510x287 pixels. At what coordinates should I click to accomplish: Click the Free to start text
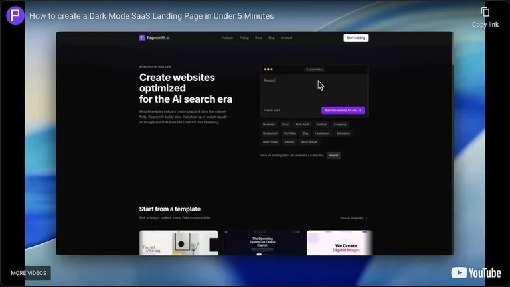[x=272, y=111]
